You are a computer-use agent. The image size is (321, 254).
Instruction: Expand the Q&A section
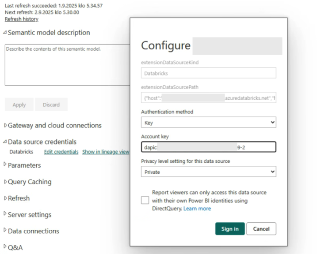(x=15, y=247)
